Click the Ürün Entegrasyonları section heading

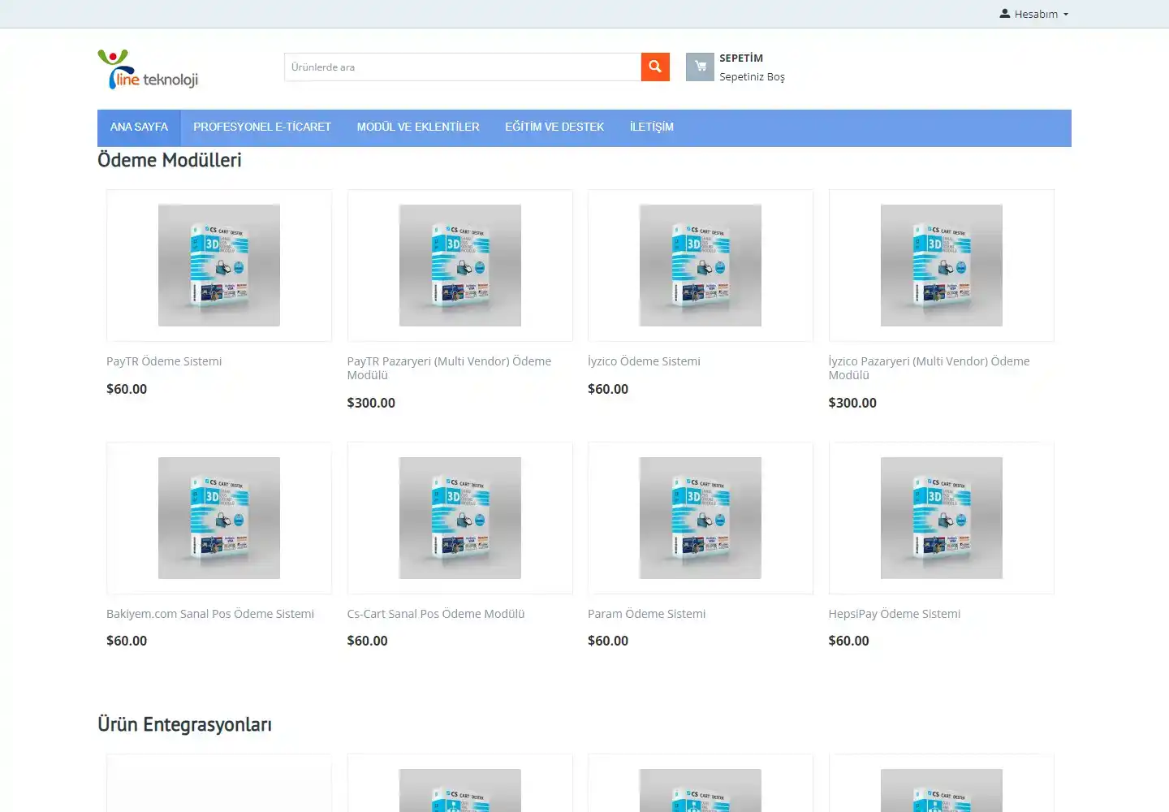click(x=184, y=724)
